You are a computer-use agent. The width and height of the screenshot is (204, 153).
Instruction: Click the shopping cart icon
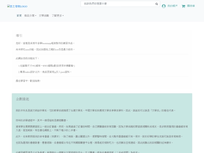184,6
